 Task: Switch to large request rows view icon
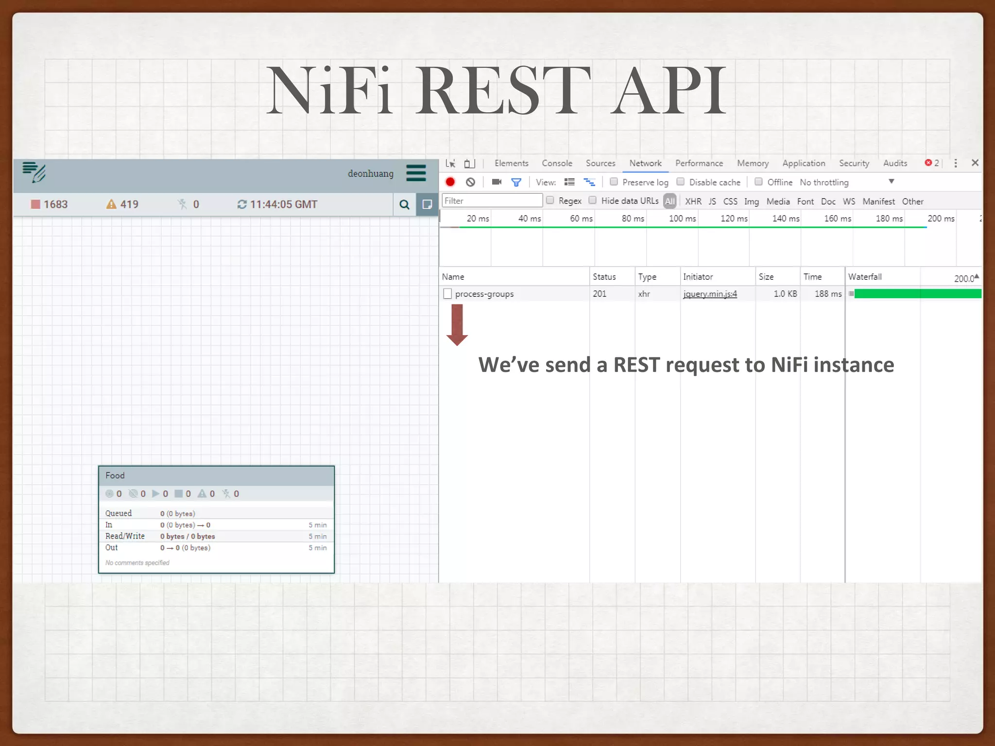(569, 182)
